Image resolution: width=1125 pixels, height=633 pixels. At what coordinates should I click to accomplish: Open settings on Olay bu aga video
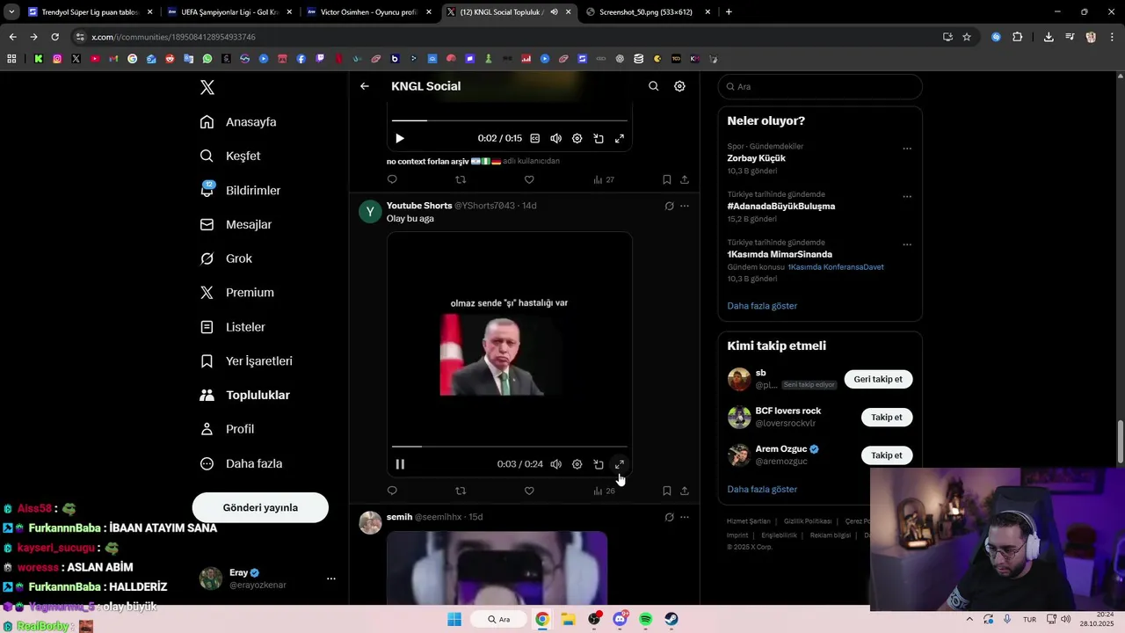[x=577, y=464]
